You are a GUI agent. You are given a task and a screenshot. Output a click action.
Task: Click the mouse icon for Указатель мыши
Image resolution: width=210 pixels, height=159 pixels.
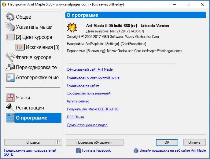[10, 27]
